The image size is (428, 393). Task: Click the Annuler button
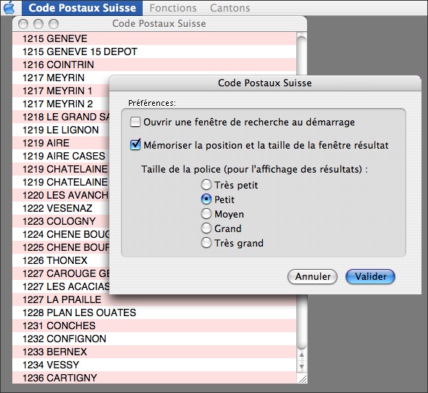[313, 276]
